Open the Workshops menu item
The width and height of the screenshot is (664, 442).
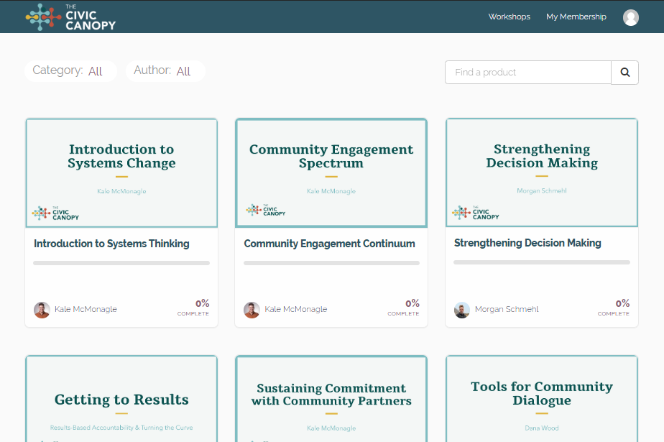coord(509,17)
